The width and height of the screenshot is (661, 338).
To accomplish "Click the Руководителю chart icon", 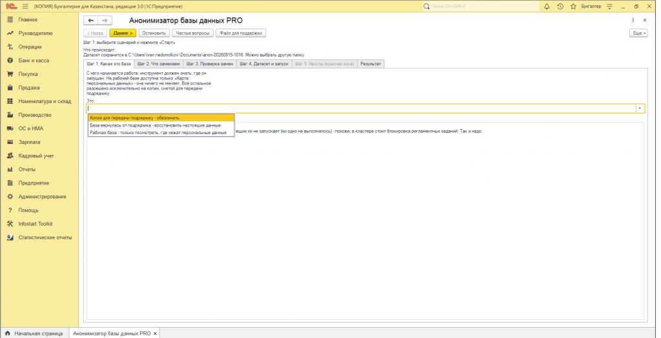I will [10, 34].
